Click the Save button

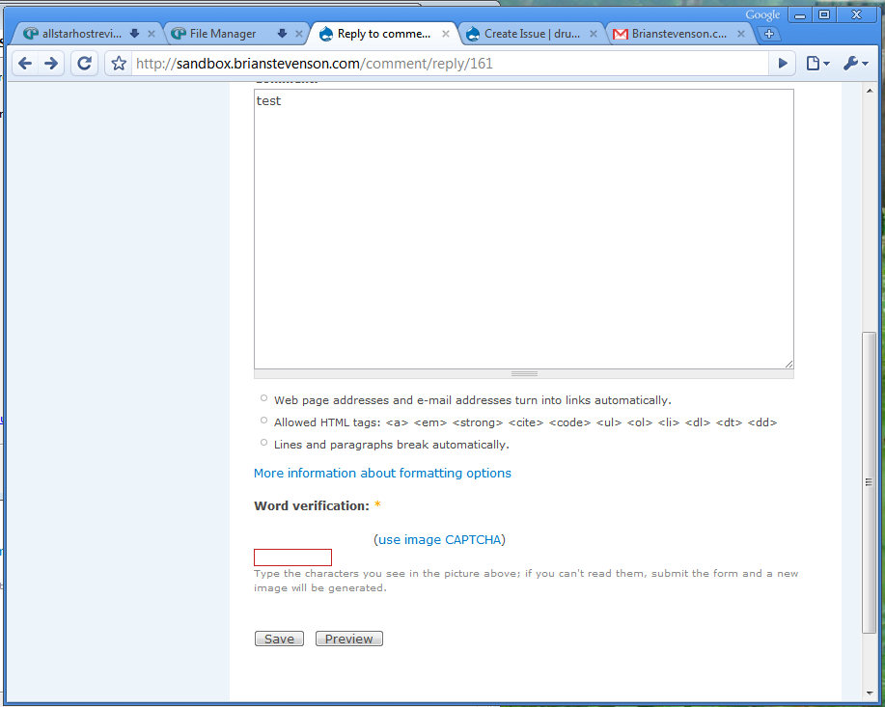click(x=278, y=638)
